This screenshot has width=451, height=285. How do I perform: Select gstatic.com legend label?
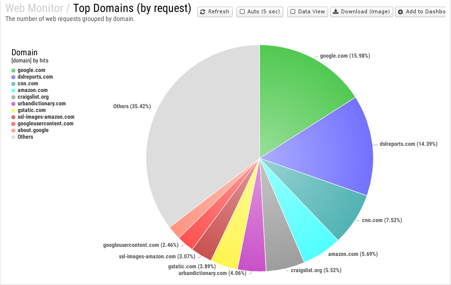pos(32,110)
